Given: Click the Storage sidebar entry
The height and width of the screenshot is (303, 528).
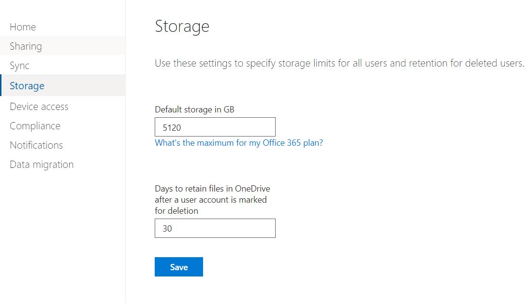Looking at the screenshot, I should (x=27, y=85).
